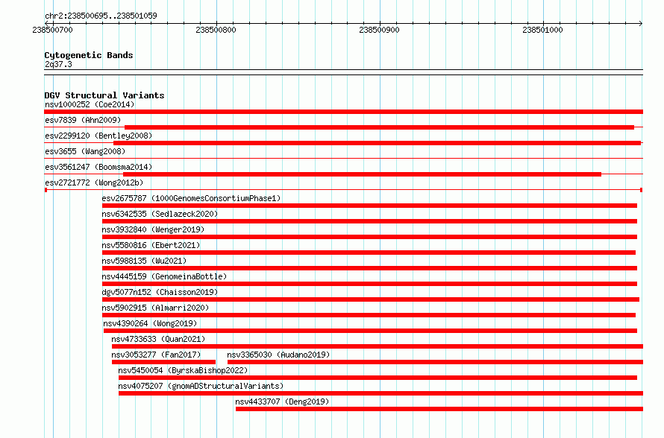Click the red bar under nsv4433707 (Deng2019)

tap(439, 409)
